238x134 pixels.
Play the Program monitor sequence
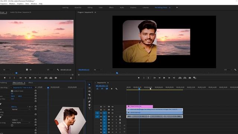pyautogui.click(x=164, y=78)
